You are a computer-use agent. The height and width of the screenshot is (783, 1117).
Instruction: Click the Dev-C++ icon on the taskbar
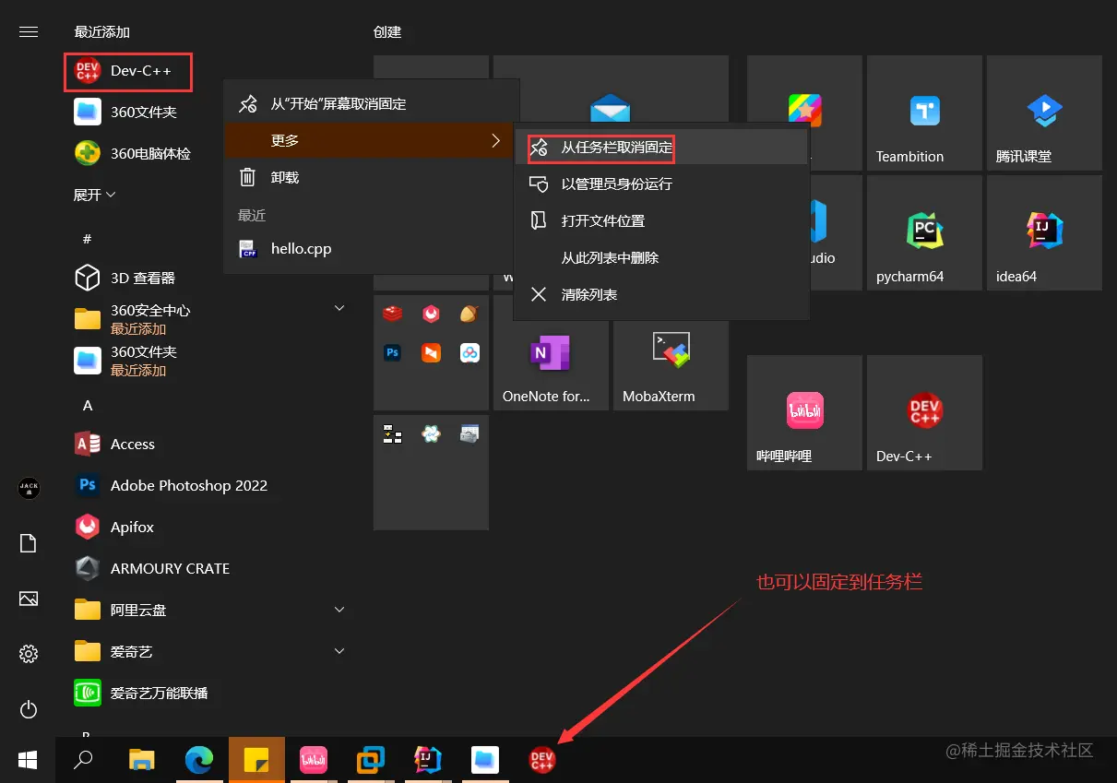click(542, 760)
